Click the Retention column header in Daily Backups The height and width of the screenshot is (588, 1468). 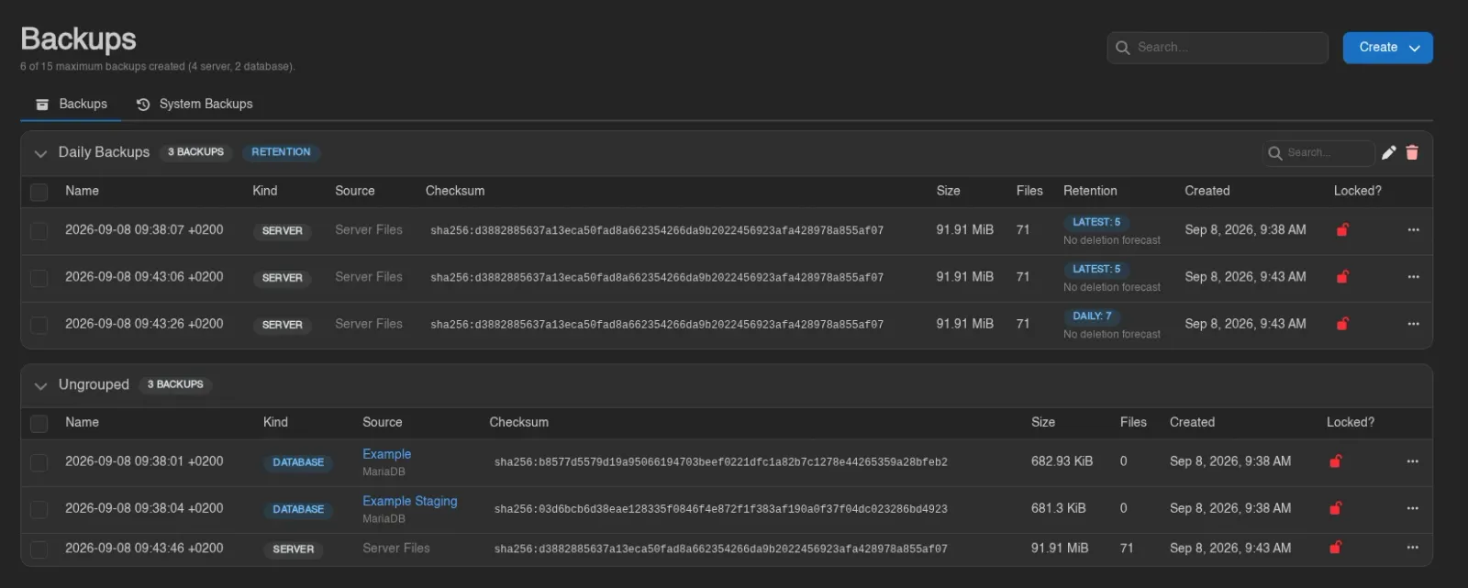coord(1090,191)
